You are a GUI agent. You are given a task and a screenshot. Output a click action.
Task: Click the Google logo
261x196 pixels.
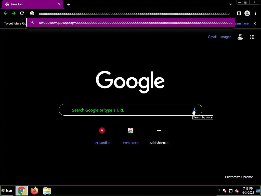click(130, 82)
